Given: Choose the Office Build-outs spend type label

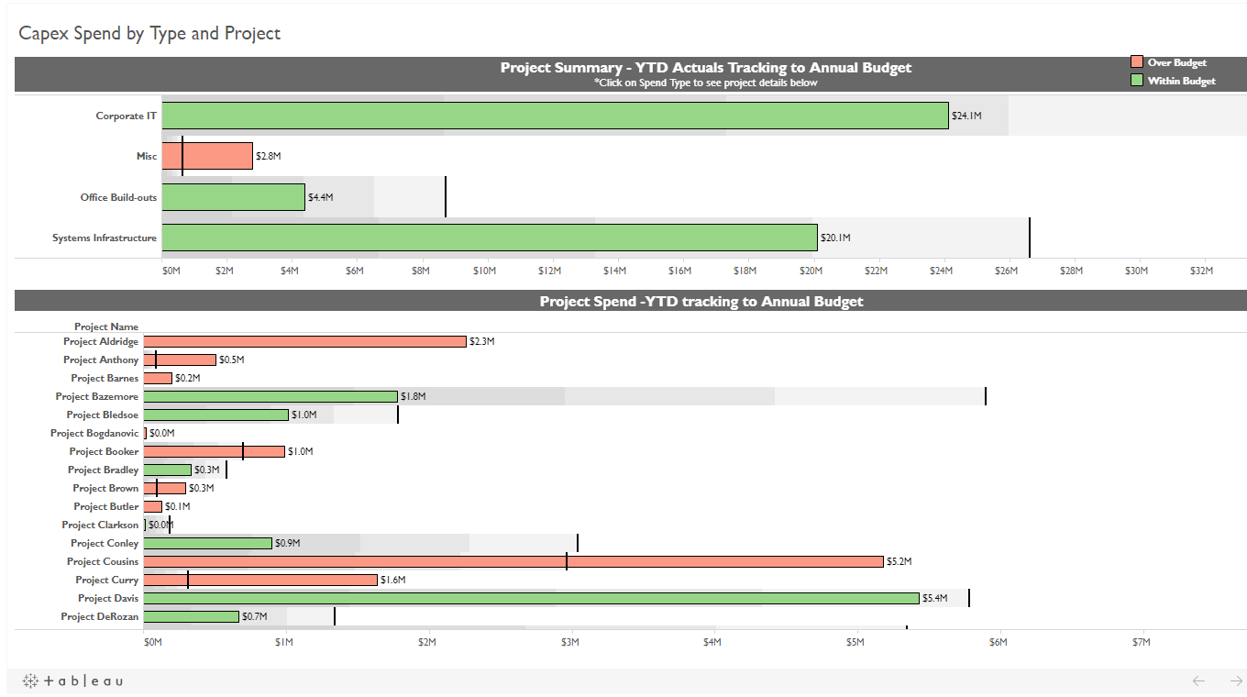Looking at the screenshot, I should pos(118,197).
